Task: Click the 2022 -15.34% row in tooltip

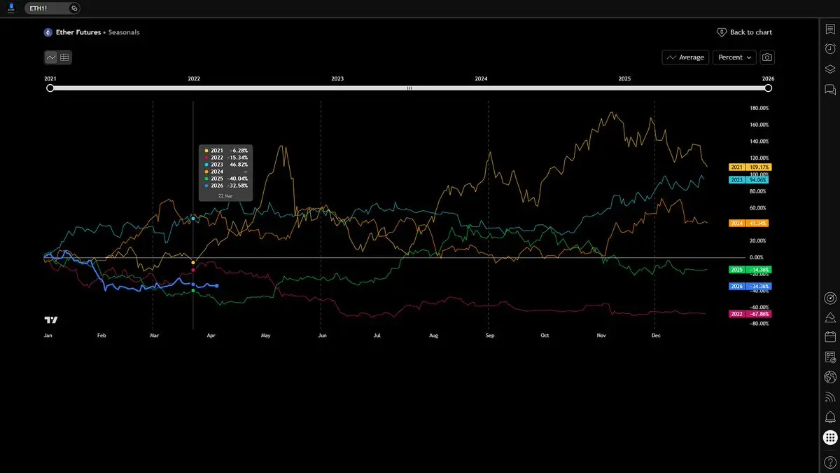Action: tap(225, 158)
